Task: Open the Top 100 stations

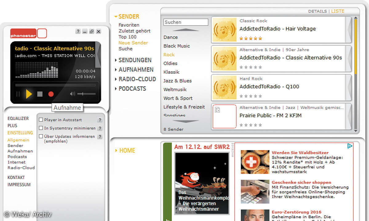Action: point(127,37)
